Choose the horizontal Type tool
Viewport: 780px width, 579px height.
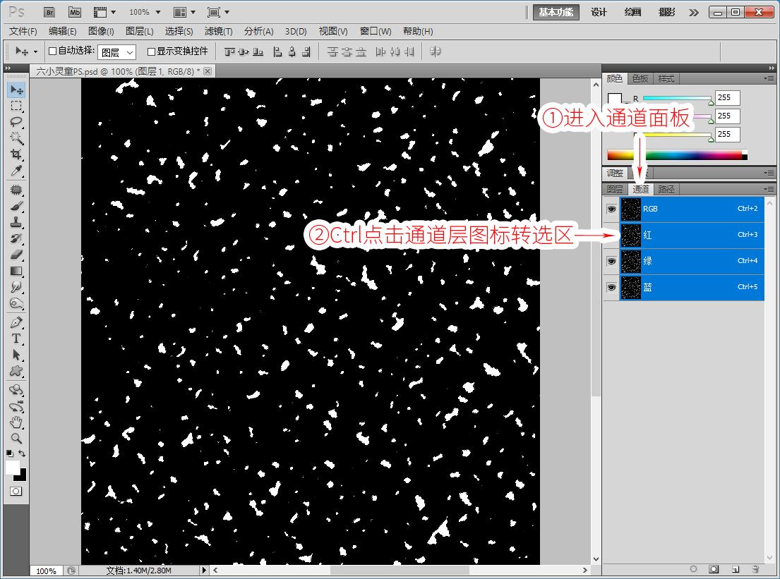point(16,339)
